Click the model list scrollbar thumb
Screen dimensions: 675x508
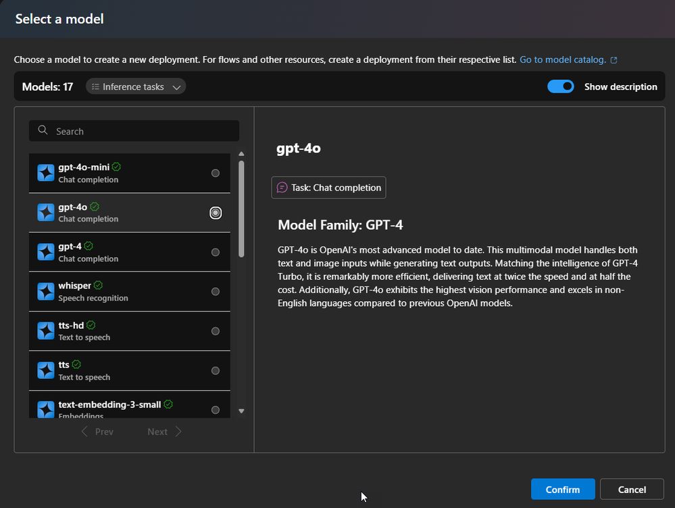pyautogui.click(x=241, y=209)
